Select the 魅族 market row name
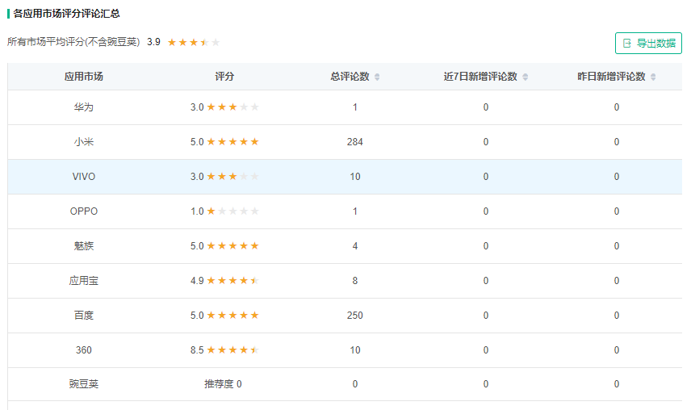Screen dimensions: 691x410 point(84,245)
